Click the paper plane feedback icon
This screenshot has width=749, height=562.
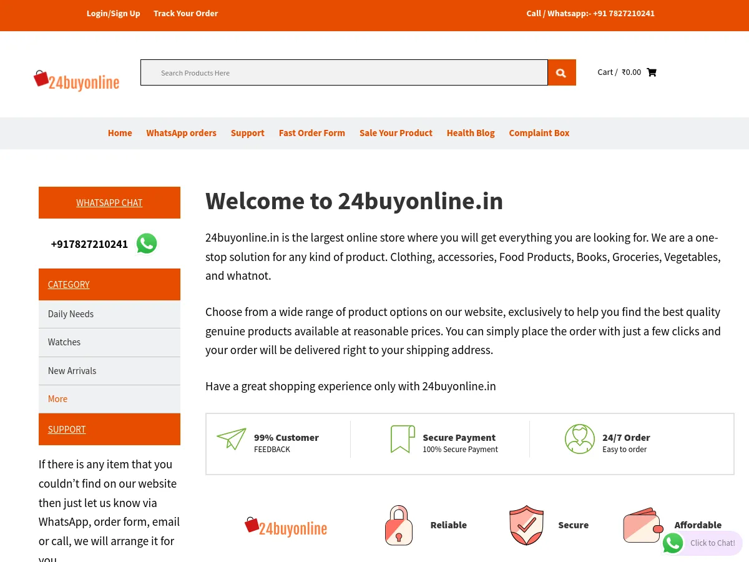tap(232, 439)
